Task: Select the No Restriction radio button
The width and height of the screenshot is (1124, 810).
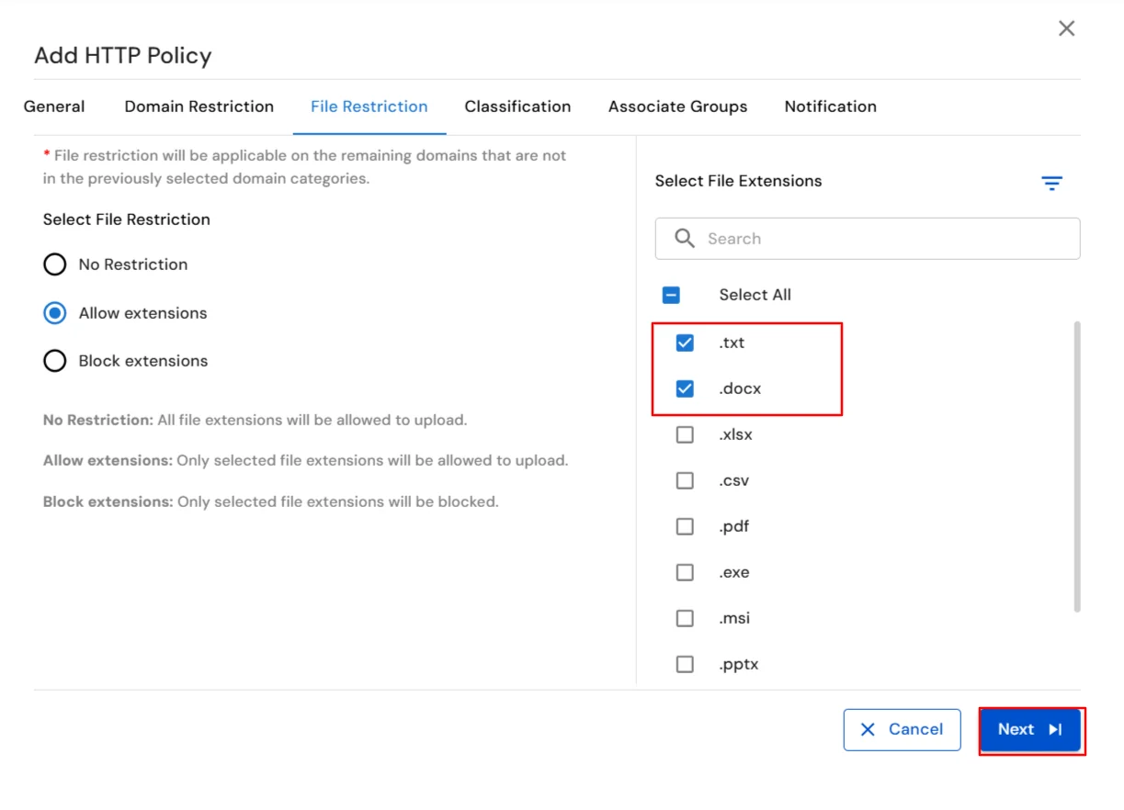Action: [x=54, y=264]
